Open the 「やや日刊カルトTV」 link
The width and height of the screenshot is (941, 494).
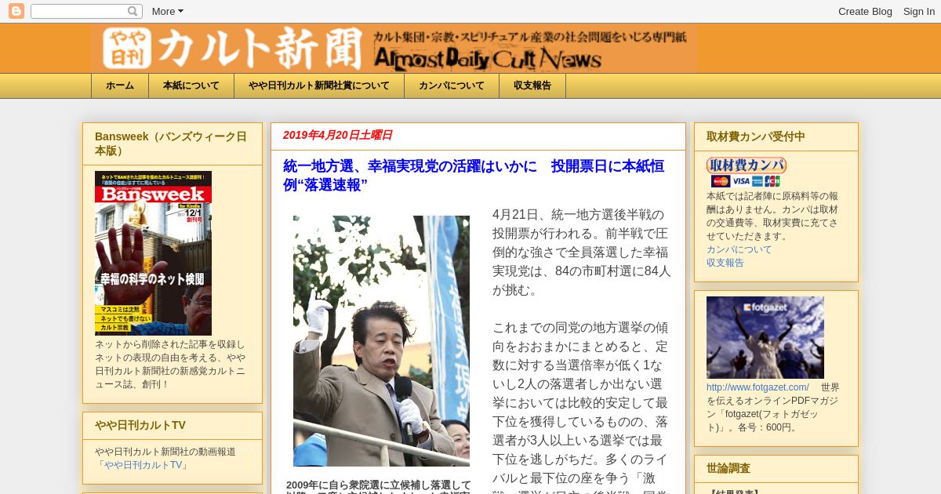pos(142,465)
